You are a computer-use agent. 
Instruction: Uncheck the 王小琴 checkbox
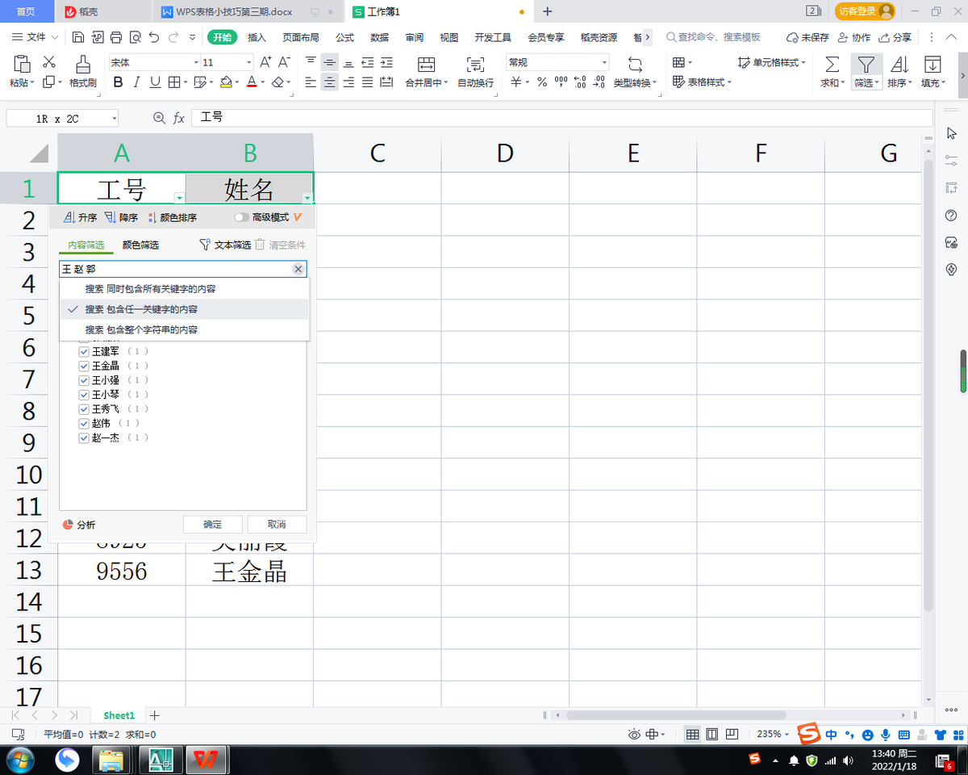84,395
